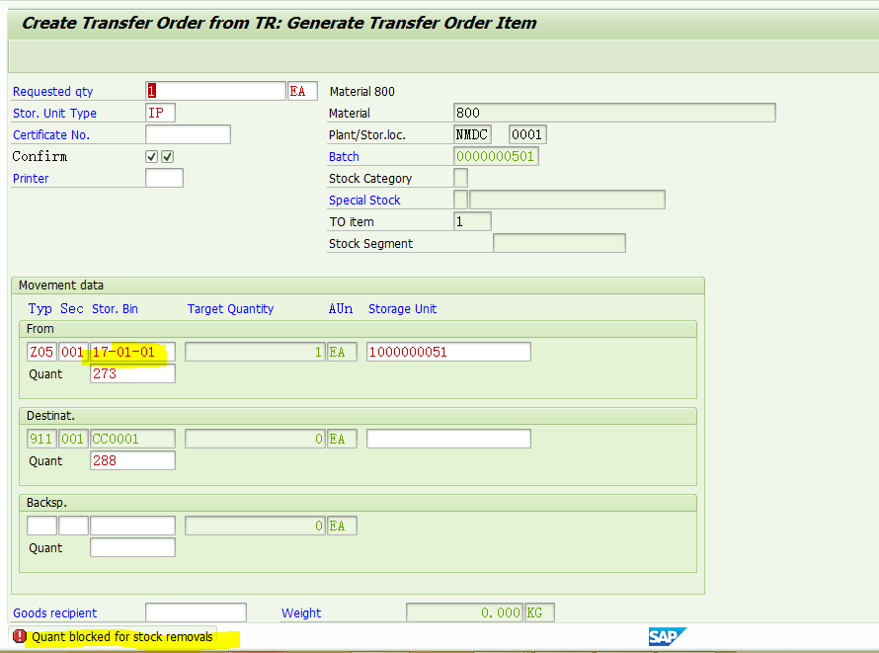Click the Plant field showing NMDC
The width and height of the screenshot is (879, 653).
(x=472, y=134)
